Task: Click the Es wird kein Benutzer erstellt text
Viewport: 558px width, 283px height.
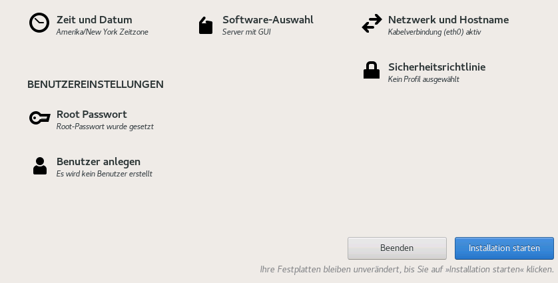Action: click(105, 174)
